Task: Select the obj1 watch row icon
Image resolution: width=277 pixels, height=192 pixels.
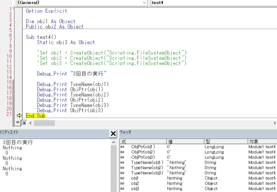Action: [122, 178]
